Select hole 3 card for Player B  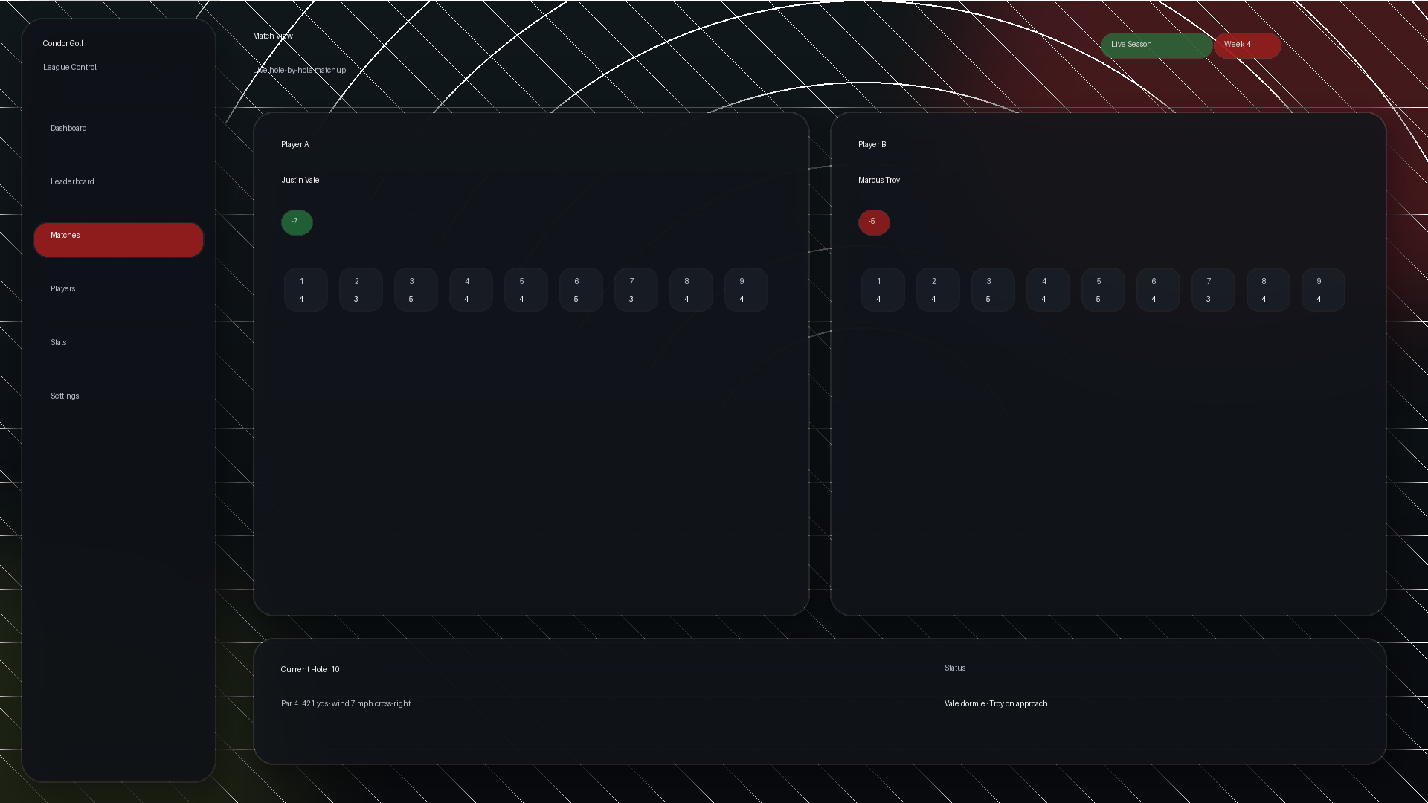pyautogui.click(x=993, y=289)
